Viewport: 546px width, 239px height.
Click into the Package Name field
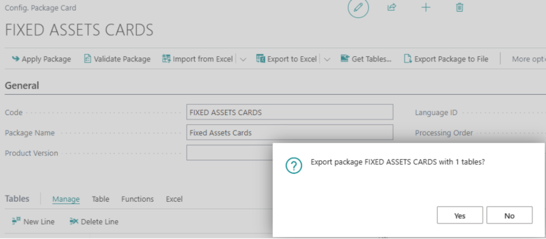(x=290, y=133)
